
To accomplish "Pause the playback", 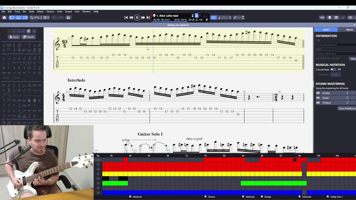I will (x=137, y=17).
